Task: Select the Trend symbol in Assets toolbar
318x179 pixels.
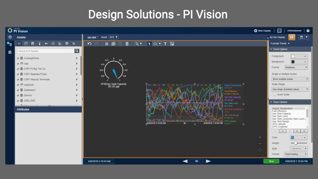Action: 19,43
